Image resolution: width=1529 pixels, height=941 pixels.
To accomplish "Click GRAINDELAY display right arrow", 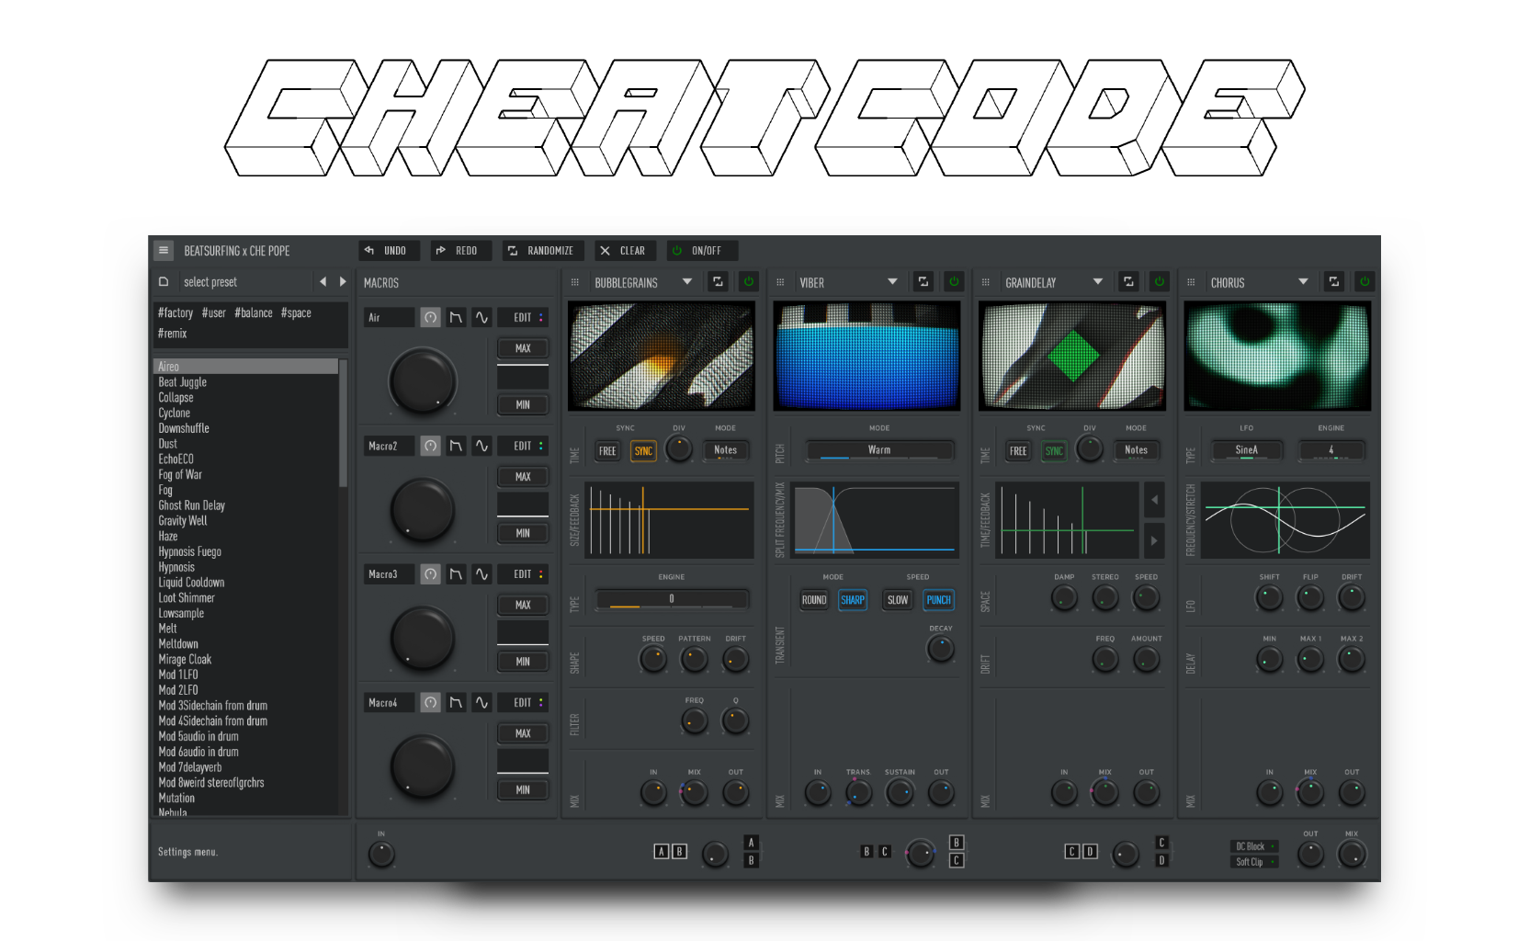I will pyautogui.click(x=1154, y=540).
